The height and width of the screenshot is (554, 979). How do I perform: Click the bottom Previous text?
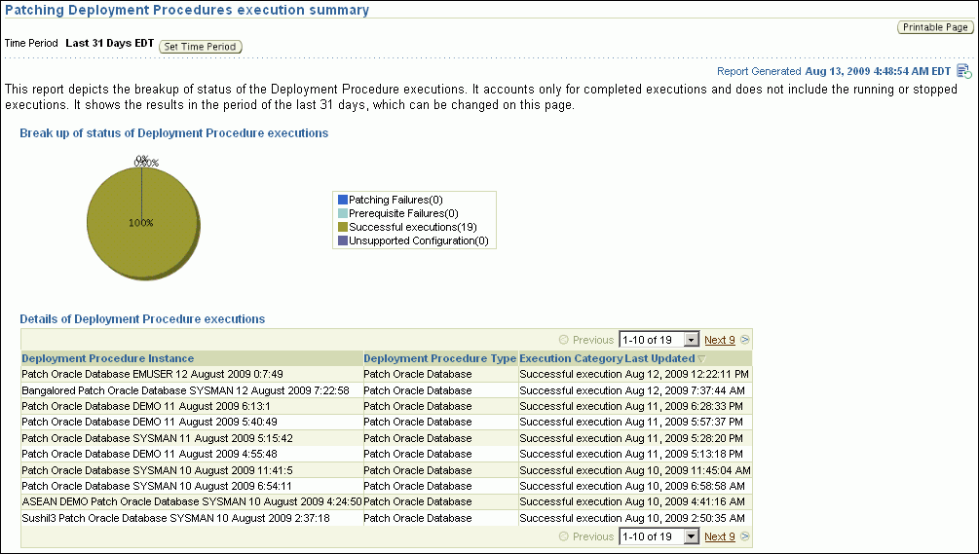pyautogui.click(x=593, y=536)
